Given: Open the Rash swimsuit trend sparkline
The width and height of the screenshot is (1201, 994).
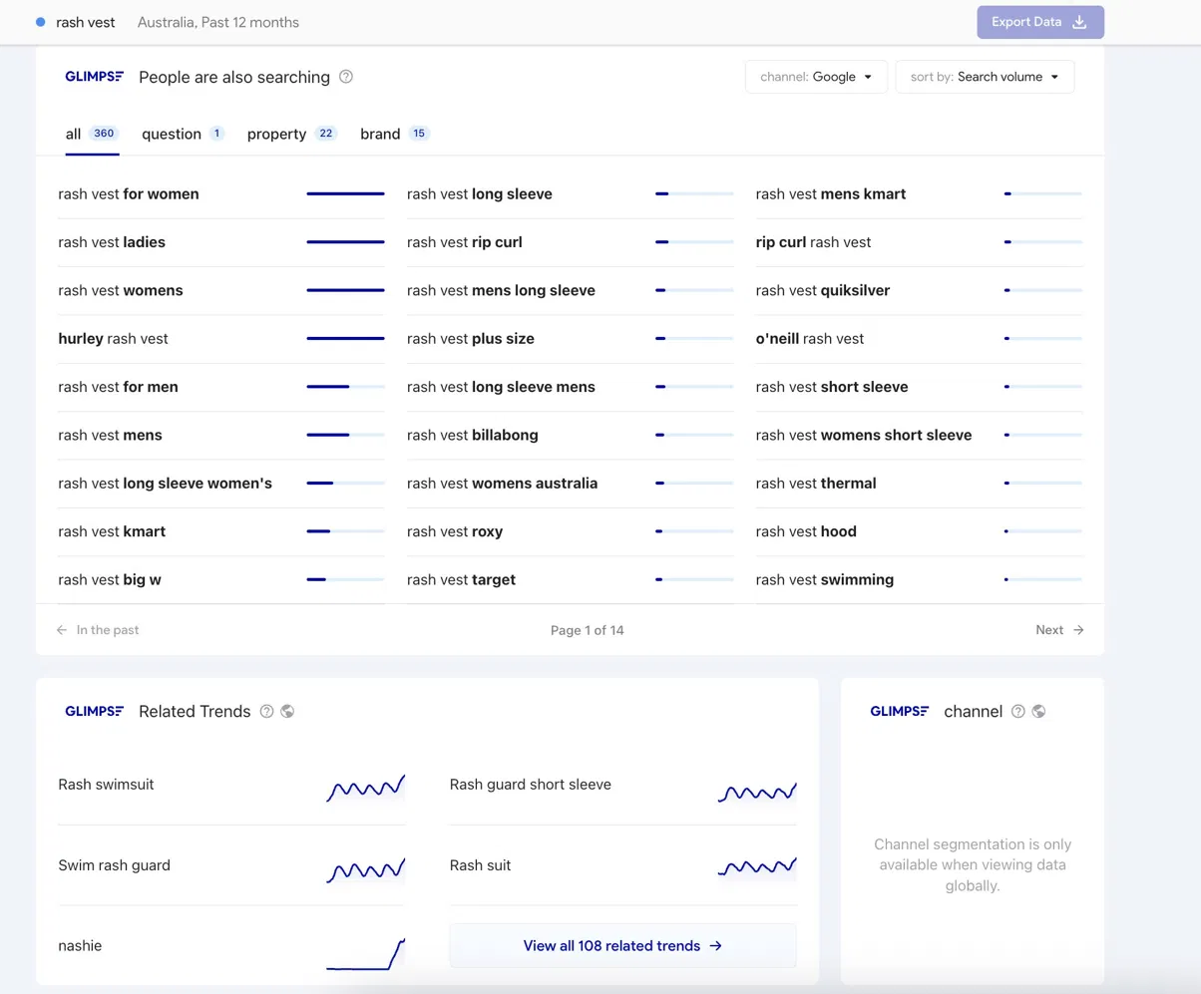Looking at the screenshot, I should pos(365,787).
